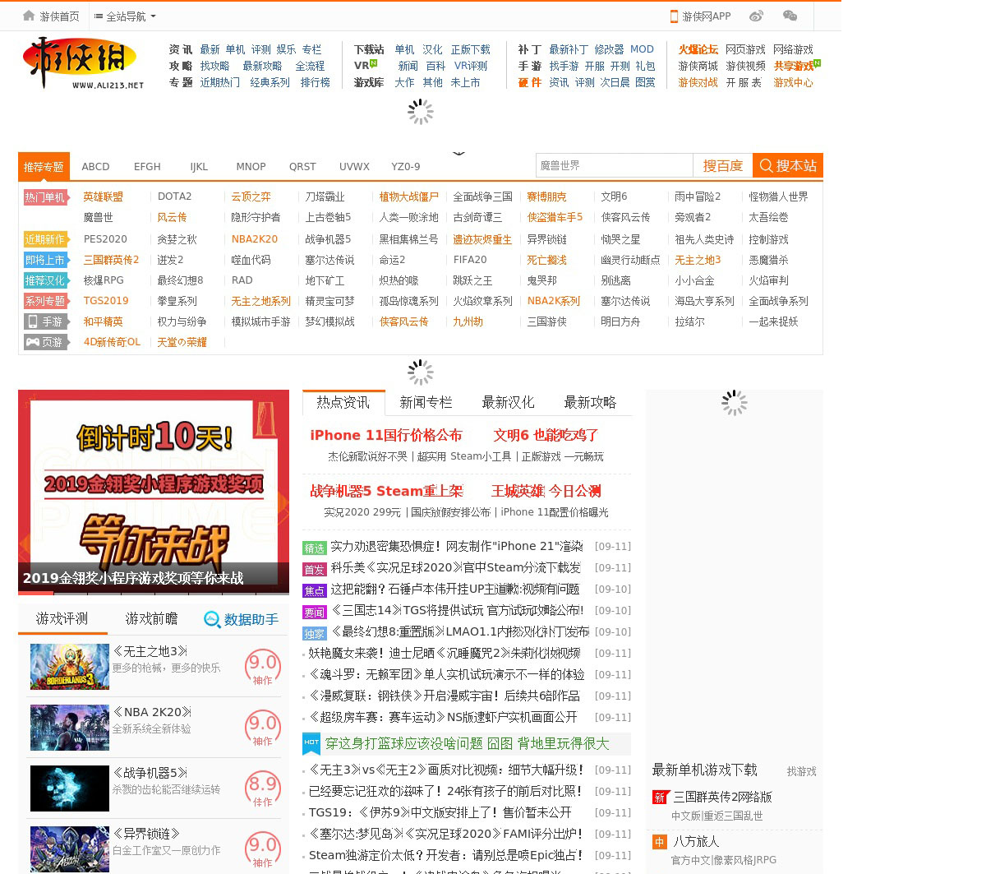This screenshot has width=986, height=874.
Task: Click the 9.0 神作 badge for 异界锁链
Action: click(263, 849)
